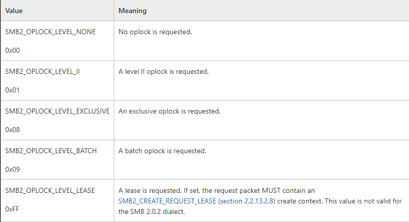Click the text 'No oplock is requested.'
409x222 pixels.
click(x=155, y=32)
